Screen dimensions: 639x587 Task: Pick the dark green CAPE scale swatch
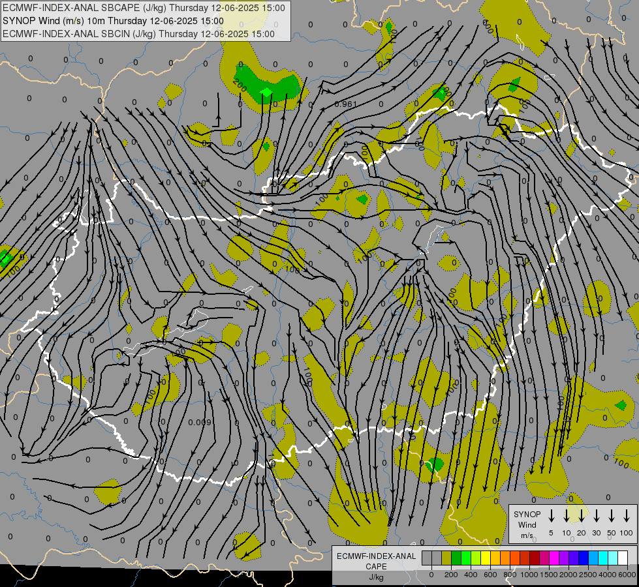456,558
